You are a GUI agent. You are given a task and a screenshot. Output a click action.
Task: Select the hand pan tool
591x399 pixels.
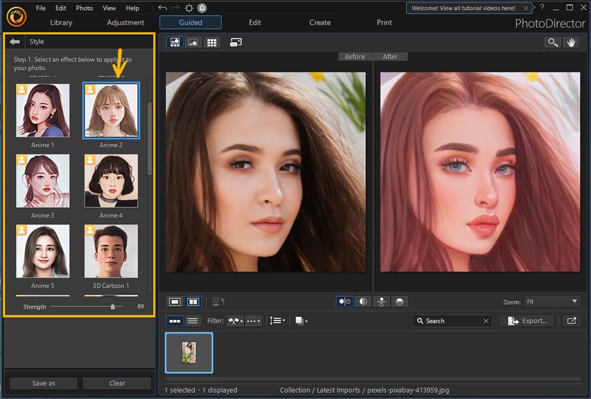click(x=571, y=42)
